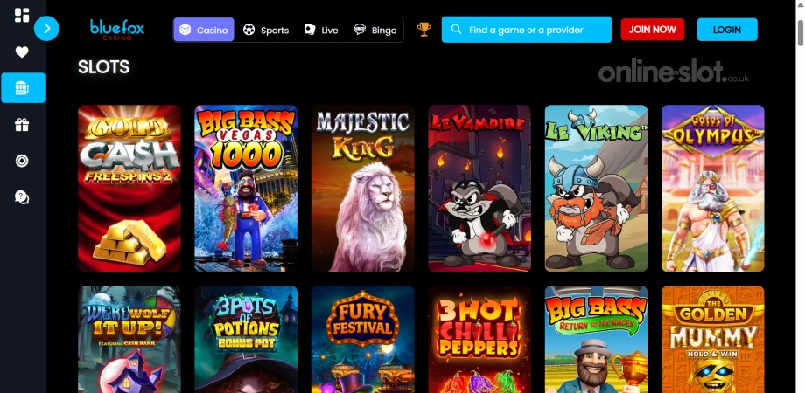Image resolution: width=805 pixels, height=393 pixels.
Task: Click the SLOTS heading text
Action: tap(104, 67)
